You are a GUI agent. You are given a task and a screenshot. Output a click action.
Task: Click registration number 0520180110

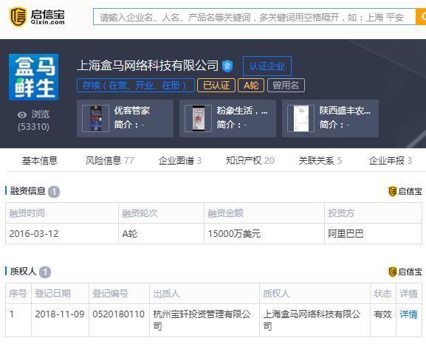click(119, 320)
